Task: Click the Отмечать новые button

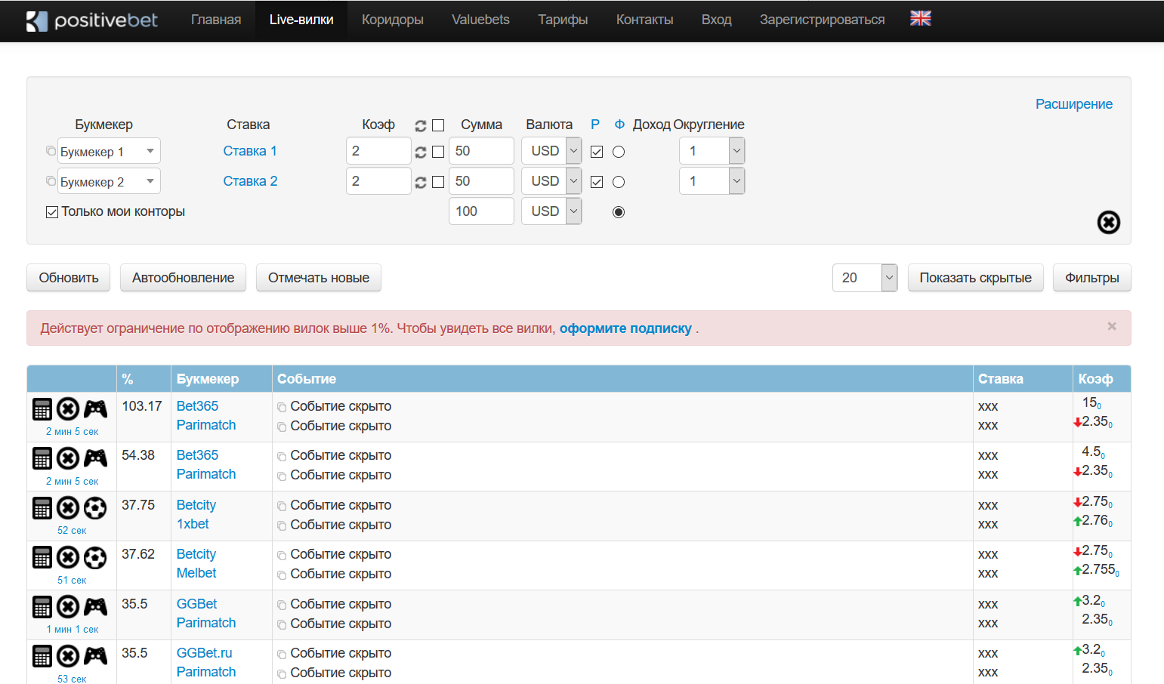Action: click(x=319, y=278)
